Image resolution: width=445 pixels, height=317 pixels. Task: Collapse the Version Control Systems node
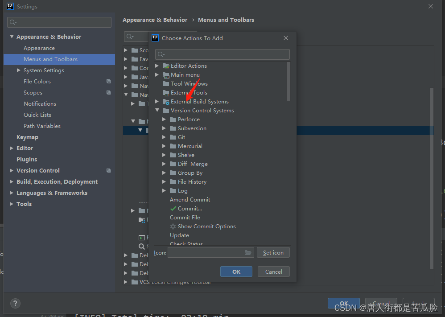click(157, 111)
